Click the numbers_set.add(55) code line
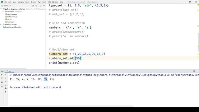Viewport: 199px width, 112px height. click(65, 58)
